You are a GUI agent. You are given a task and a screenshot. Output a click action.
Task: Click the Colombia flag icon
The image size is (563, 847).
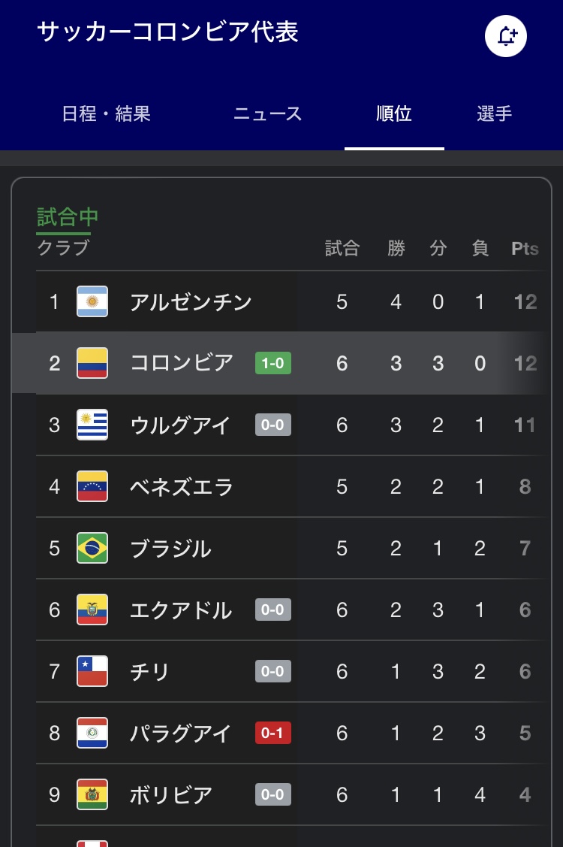[92, 364]
